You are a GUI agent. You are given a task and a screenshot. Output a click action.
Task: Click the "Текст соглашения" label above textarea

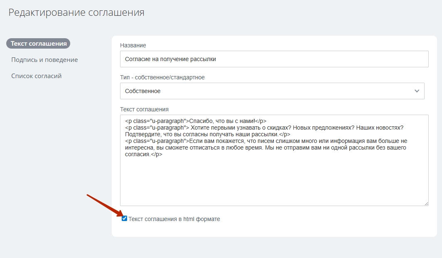pos(144,109)
